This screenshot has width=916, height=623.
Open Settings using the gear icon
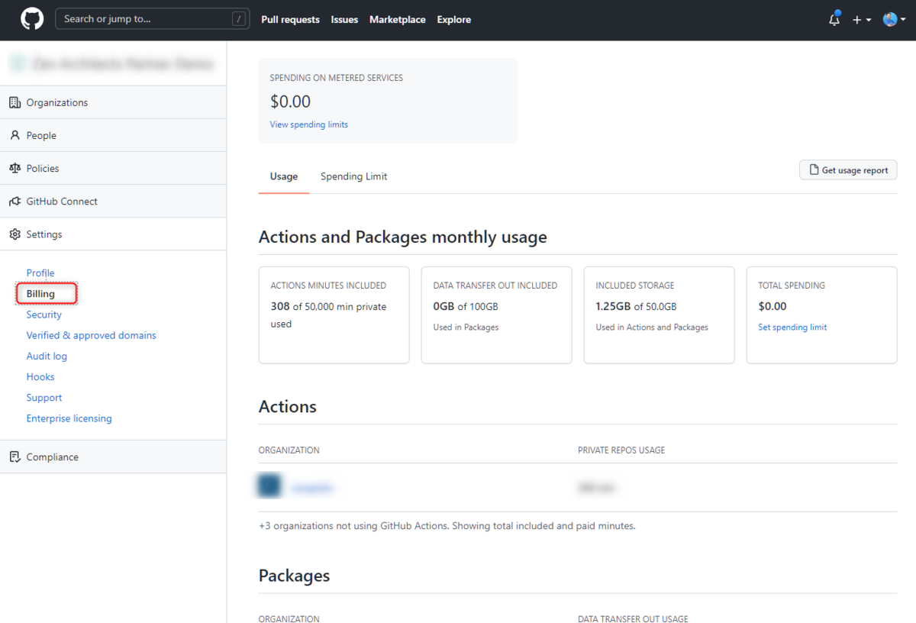click(15, 234)
